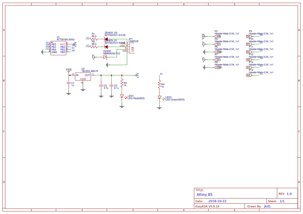The height and width of the screenshot is (214, 303).
Task: Click the title text Attiny 85
Action: click(205, 194)
